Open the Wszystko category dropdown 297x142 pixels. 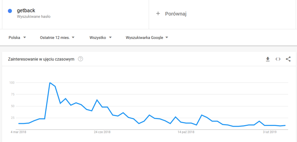(101, 37)
